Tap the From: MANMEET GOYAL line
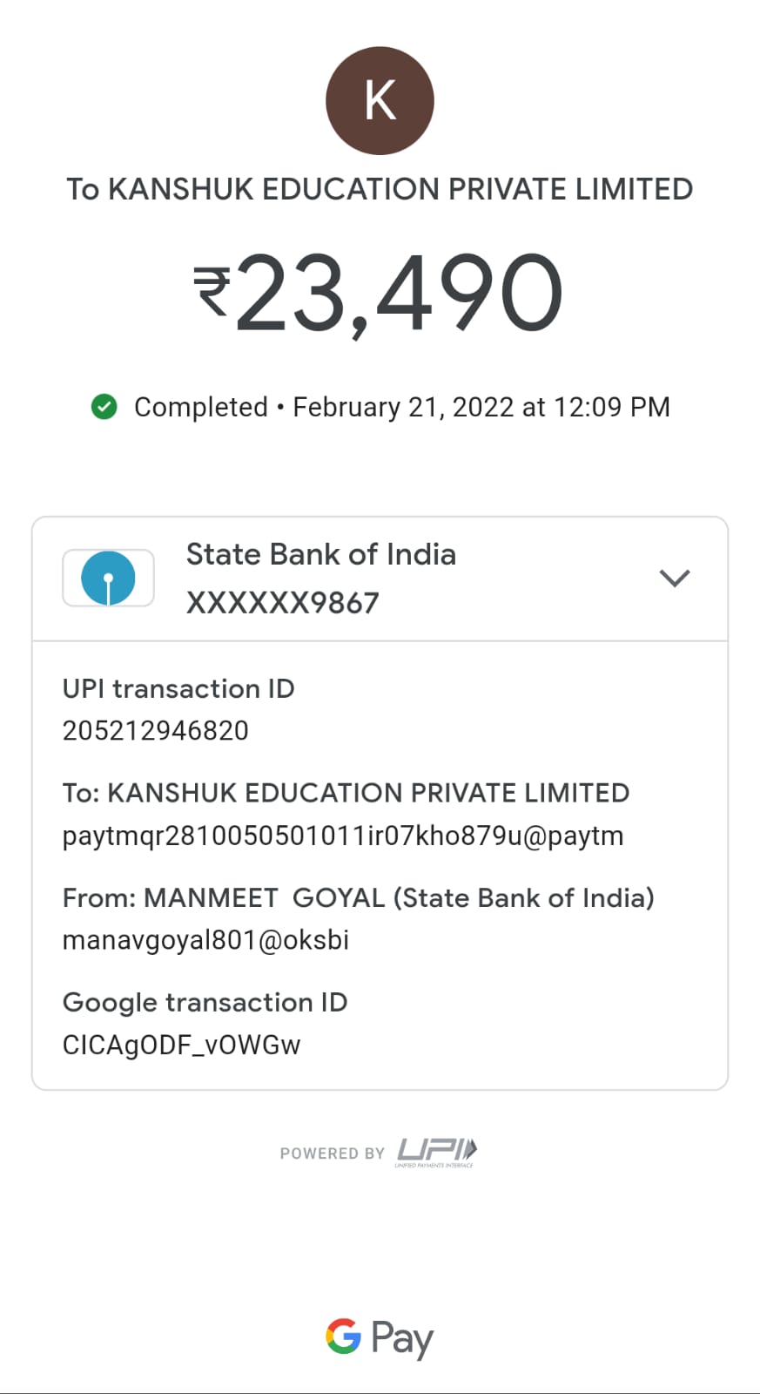 click(358, 897)
